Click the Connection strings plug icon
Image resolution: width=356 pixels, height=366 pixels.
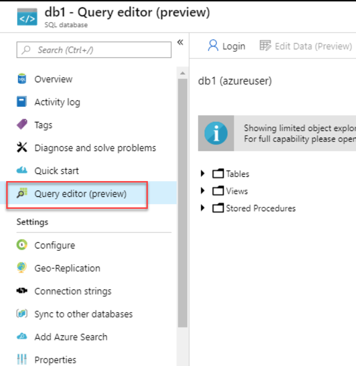[22, 291]
